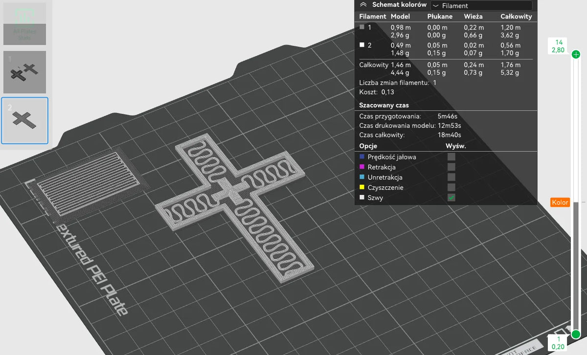Select plate 1 thumbnail
Screen dimensions: 587x355
(24, 72)
